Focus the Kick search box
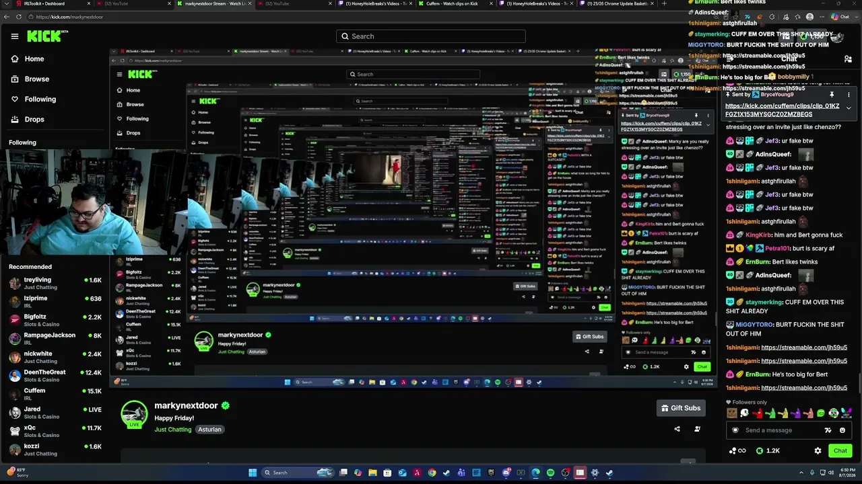This screenshot has width=862, height=484. coord(431,36)
